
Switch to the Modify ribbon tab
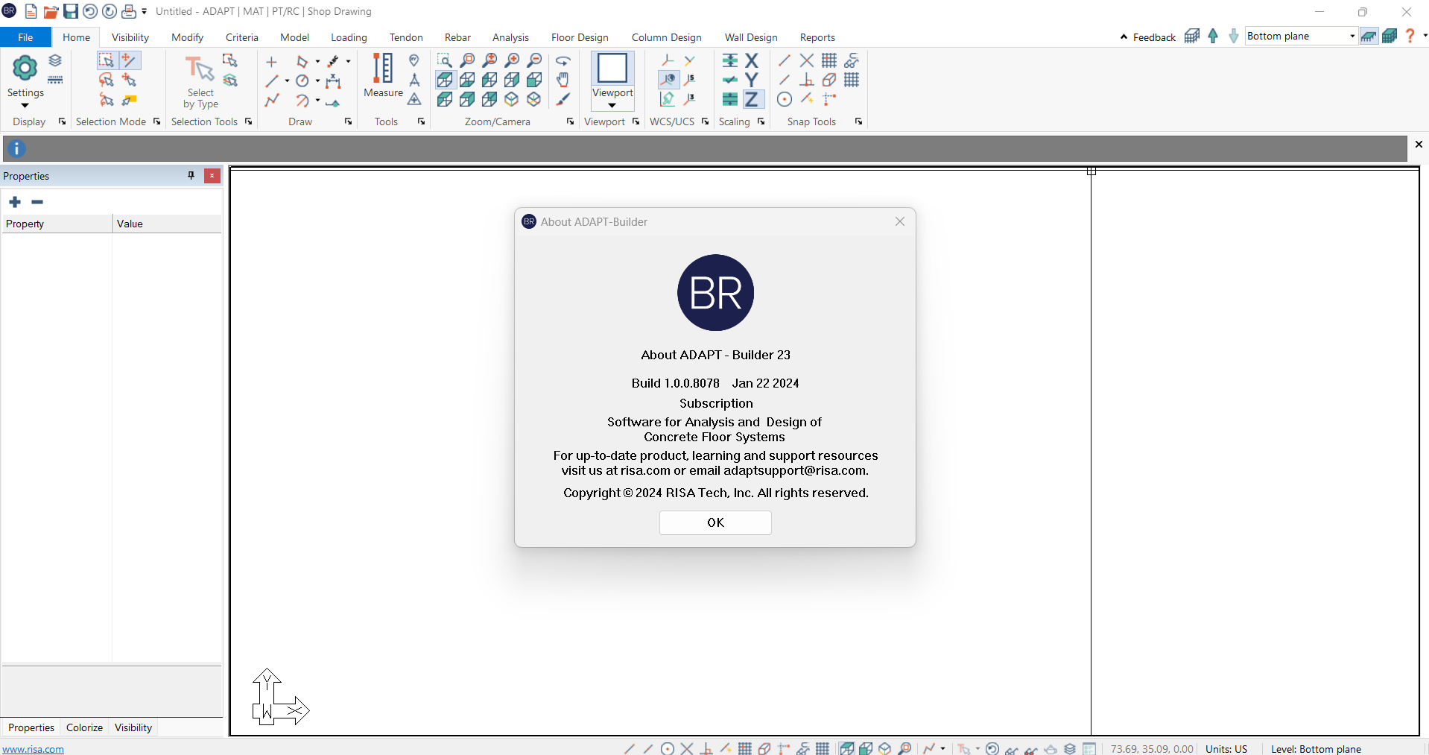187,37
